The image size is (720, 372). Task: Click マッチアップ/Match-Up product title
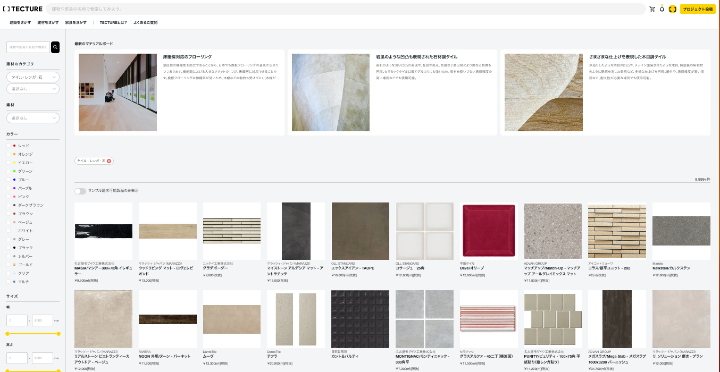tap(553, 270)
